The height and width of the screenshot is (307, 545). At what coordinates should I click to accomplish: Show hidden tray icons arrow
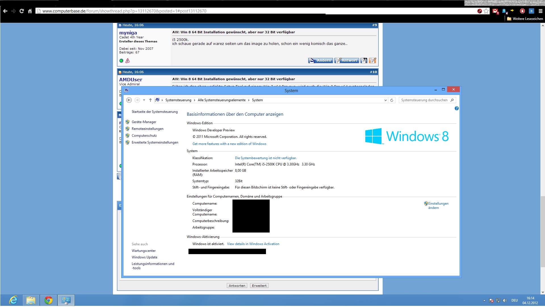pyautogui.click(x=484, y=300)
